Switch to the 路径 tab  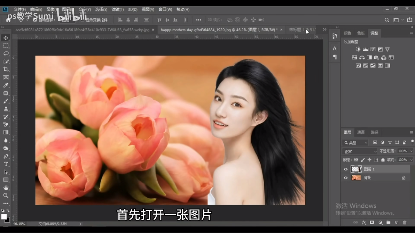(375, 132)
